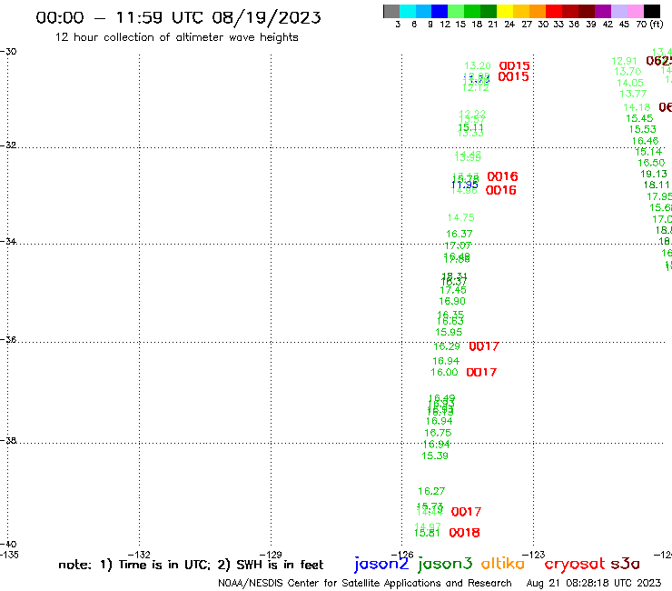Click the wave height value 16.00
The width and height of the screenshot is (672, 591).
click(x=444, y=372)
